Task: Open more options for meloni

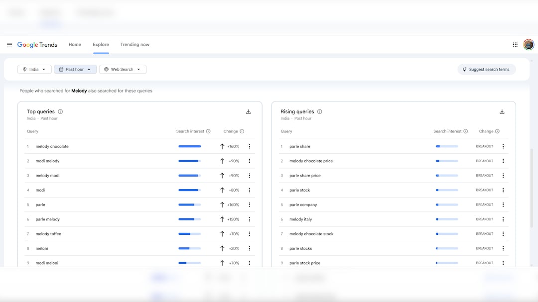Action: [250, 249]
